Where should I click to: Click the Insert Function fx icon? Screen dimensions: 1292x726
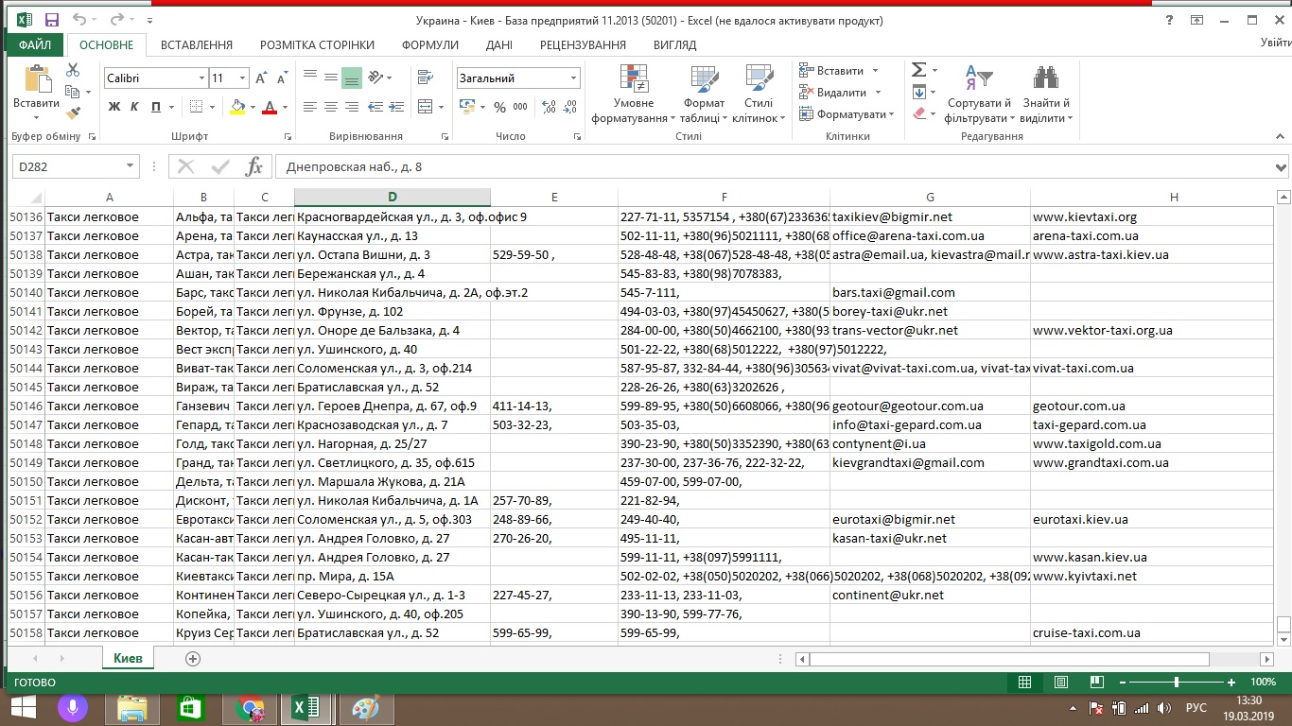click(253, 167)
